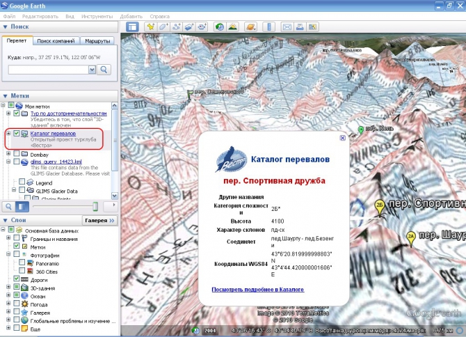Uncheck the Дороги layer checkbox
The image size is (466, 337).
pos(17,279)
